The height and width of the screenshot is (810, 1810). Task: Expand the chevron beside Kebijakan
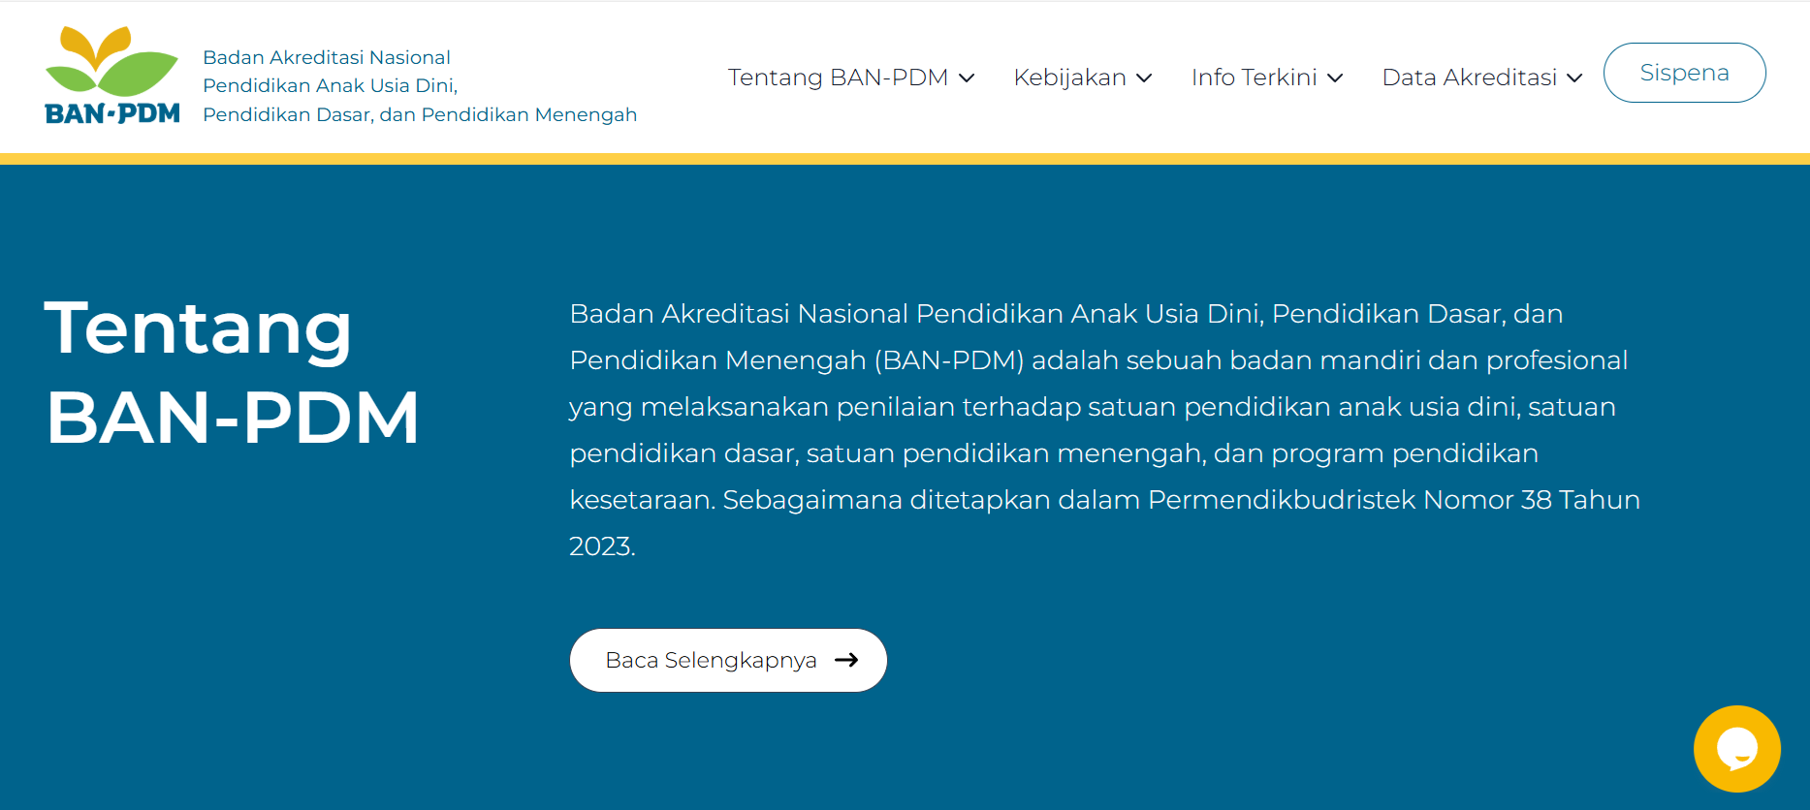click(x=1144, y=78)
